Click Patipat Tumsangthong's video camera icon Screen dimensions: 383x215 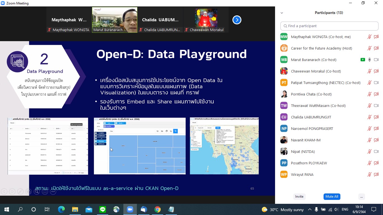pos(376,83)
